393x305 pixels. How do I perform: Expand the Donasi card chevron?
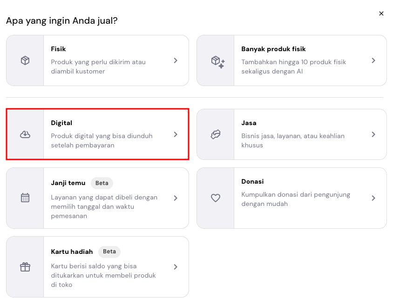[x=373, y=198]
